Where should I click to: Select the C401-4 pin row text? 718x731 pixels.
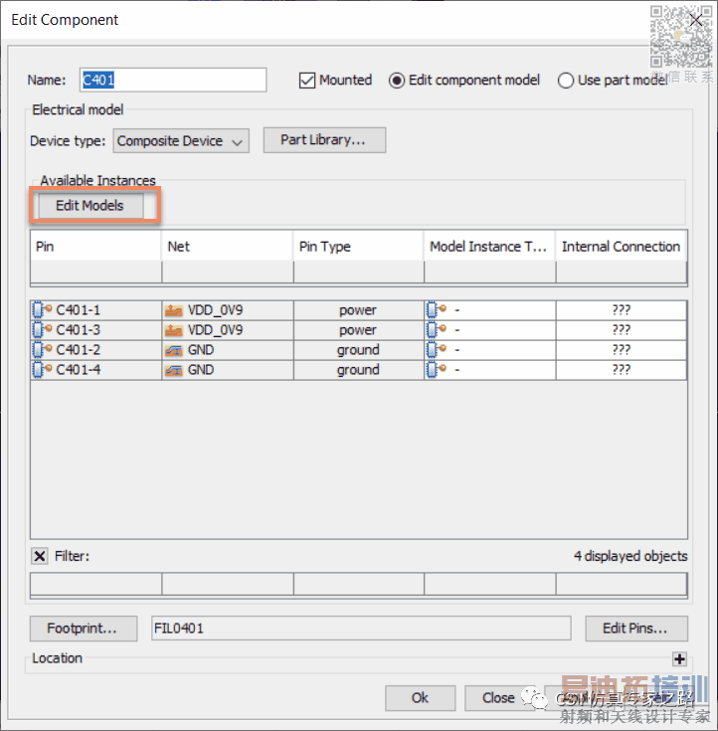[78, 370]
